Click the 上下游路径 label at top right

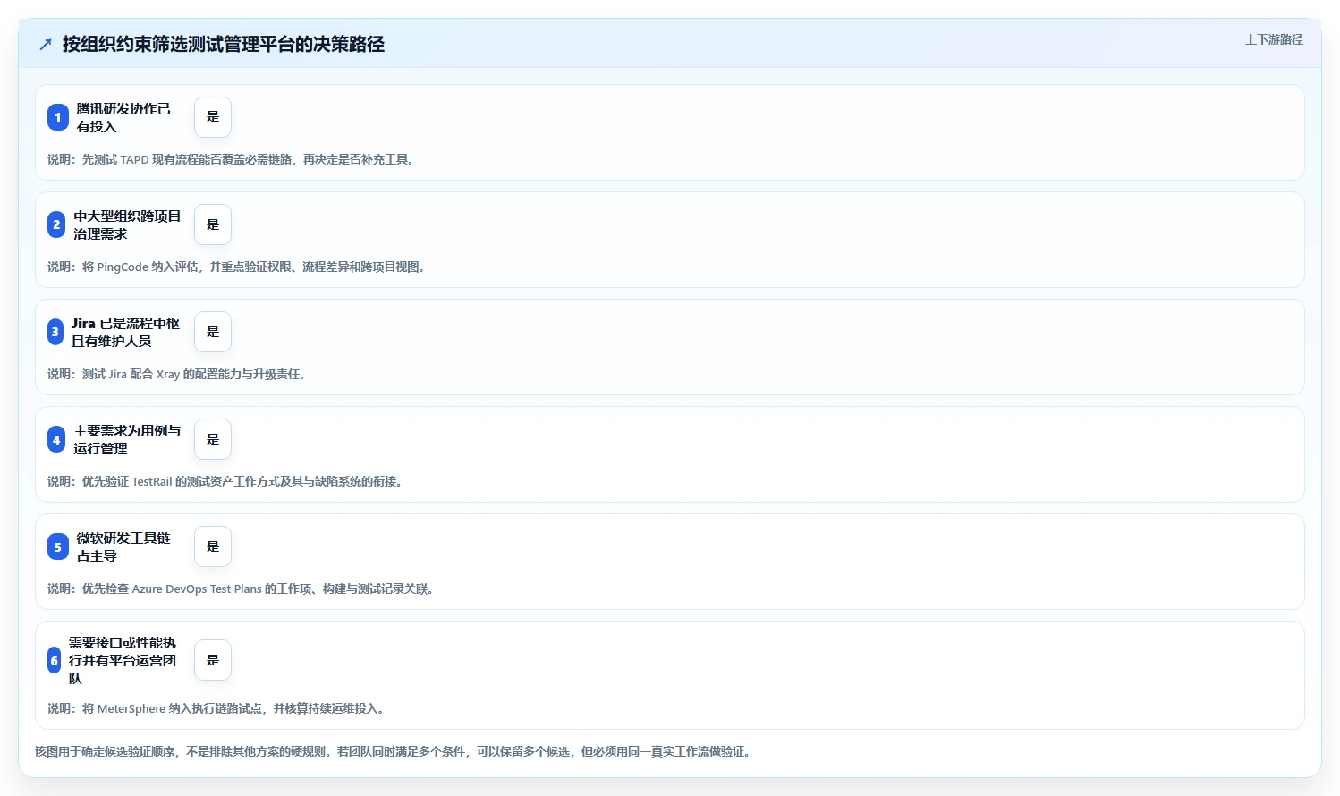point(1274,39)
